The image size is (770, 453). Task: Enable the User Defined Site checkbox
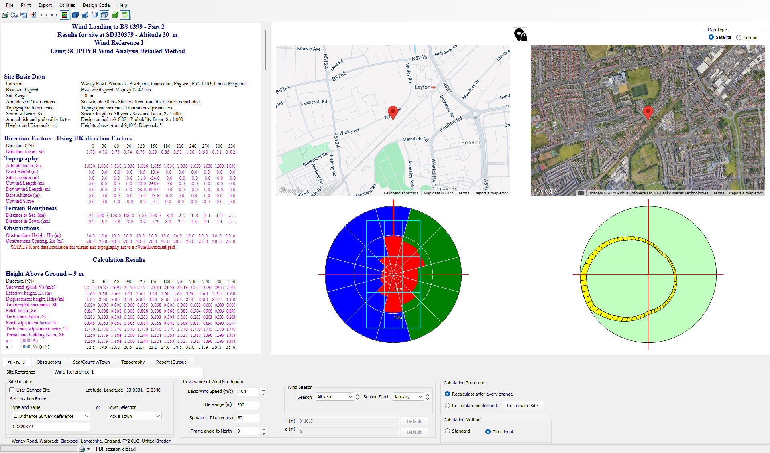12,390
